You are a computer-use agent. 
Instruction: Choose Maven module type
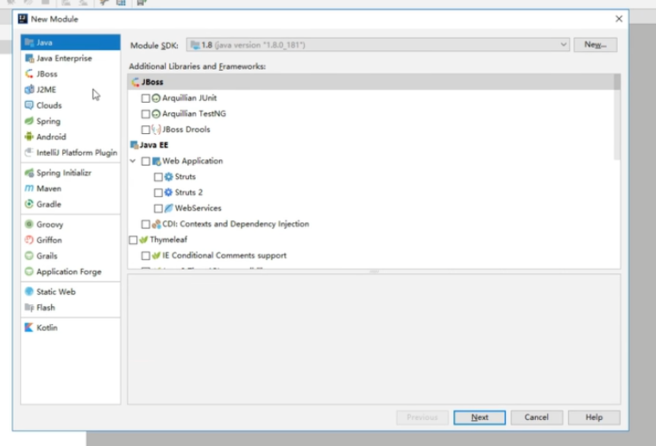point(70,188)
